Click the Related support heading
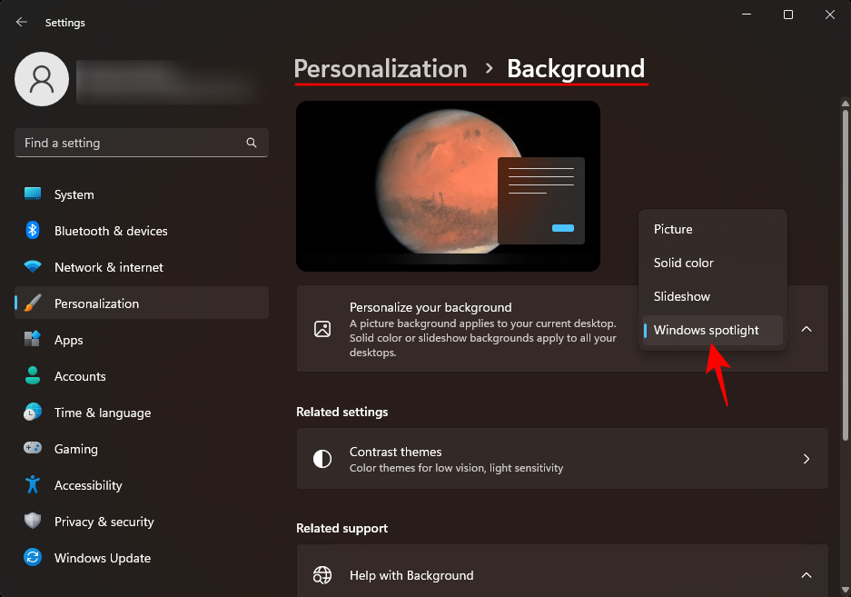The height and width of the screenshot is (597, 851). point(341,528)
